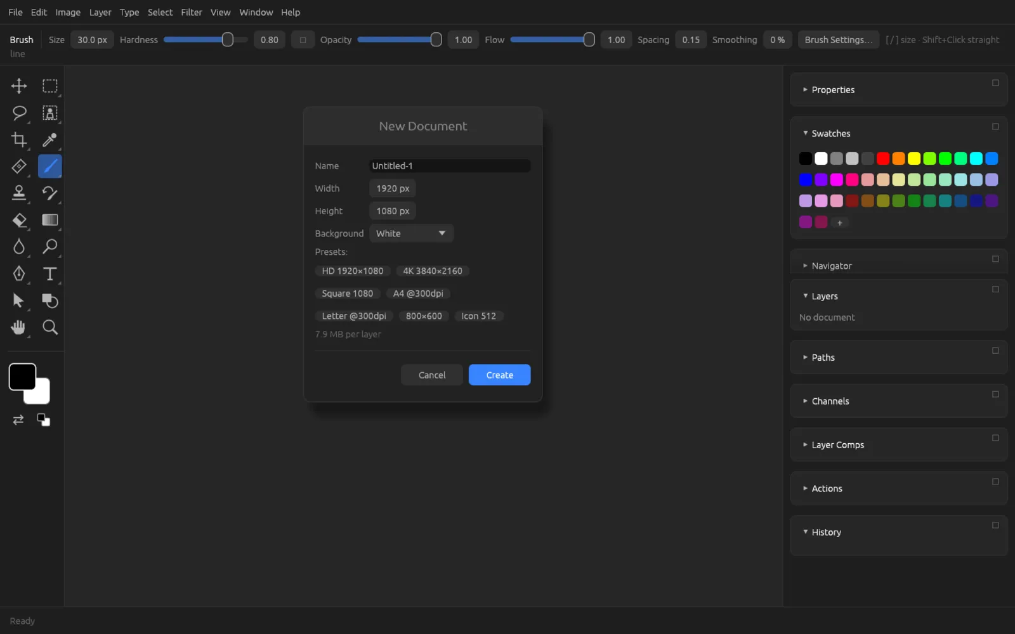
Task: Select the Eyedropper tool
Action: pos(49,139)
